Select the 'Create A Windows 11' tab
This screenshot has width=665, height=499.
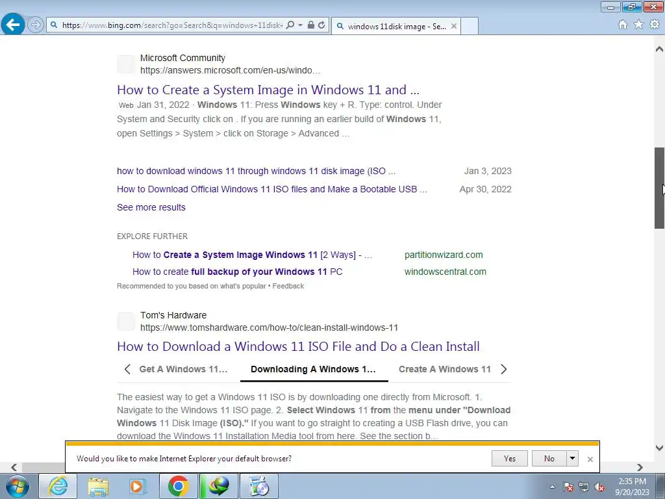[444, 369]
